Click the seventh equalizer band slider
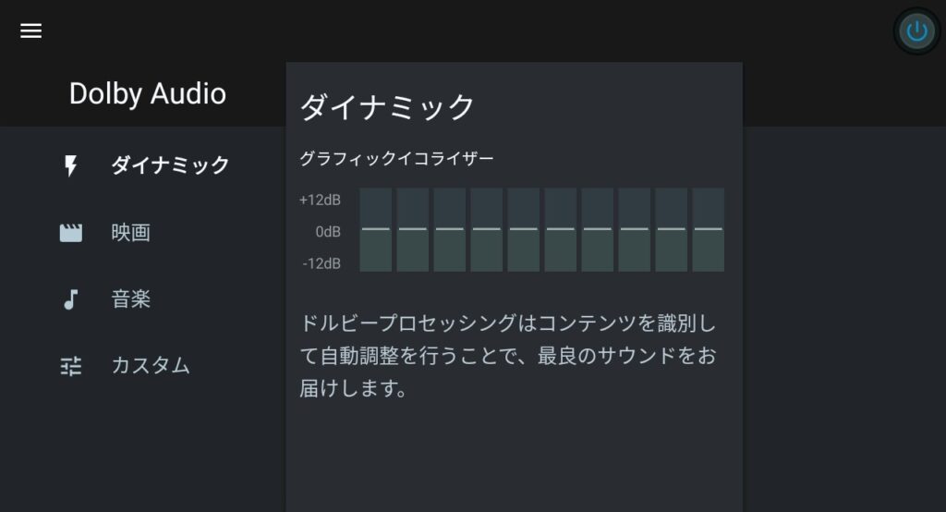946x512 pixels. coord(598,229)
